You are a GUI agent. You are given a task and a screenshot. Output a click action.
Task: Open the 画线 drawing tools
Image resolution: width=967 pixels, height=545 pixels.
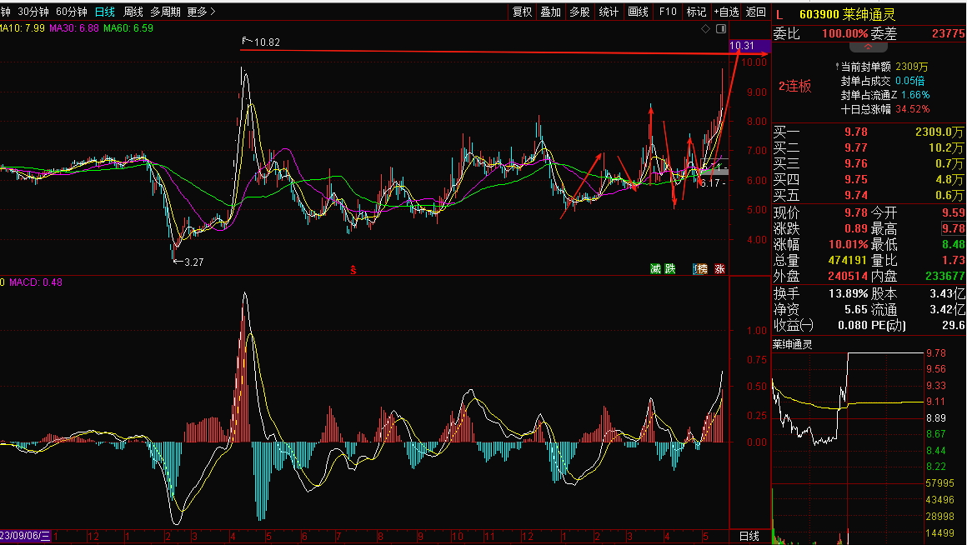point(638,12)
